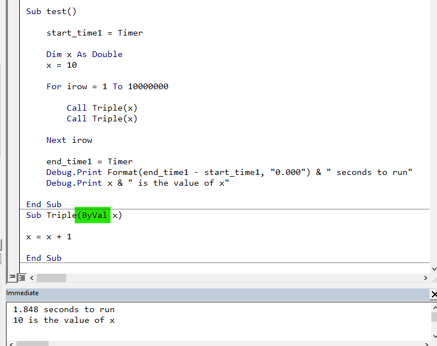Viewport: 437px width, 346px height.
Task: Click the code pane horizontal scrollbar thumb
Action: pos(51,278)
